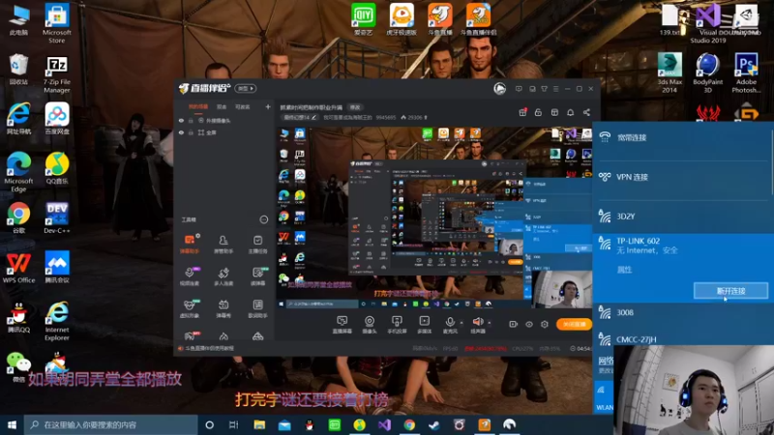The width and height of the screenshot is (774, 435).
Task: Open the 读弹幕 read-danmaku tool
Action: coord(257,275)
